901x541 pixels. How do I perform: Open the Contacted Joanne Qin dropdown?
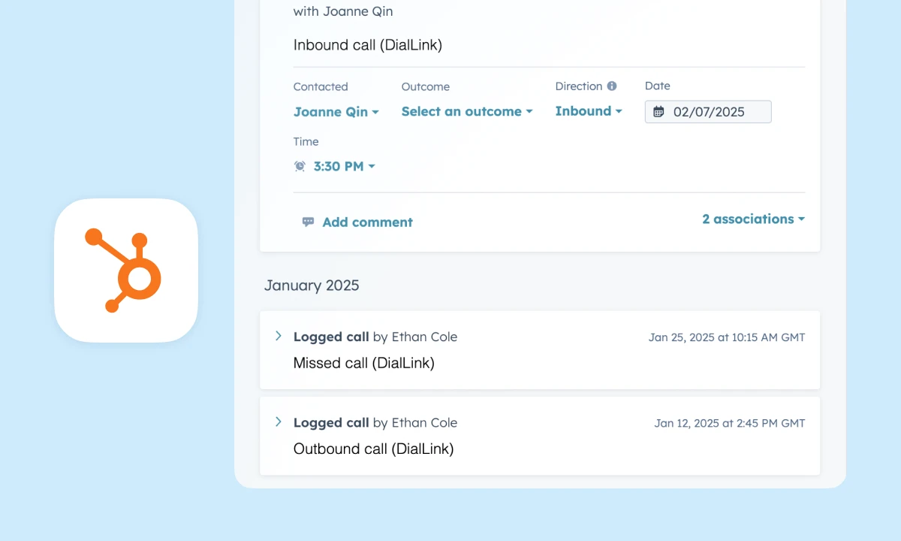pyautogui.click(x=336, y=112)
